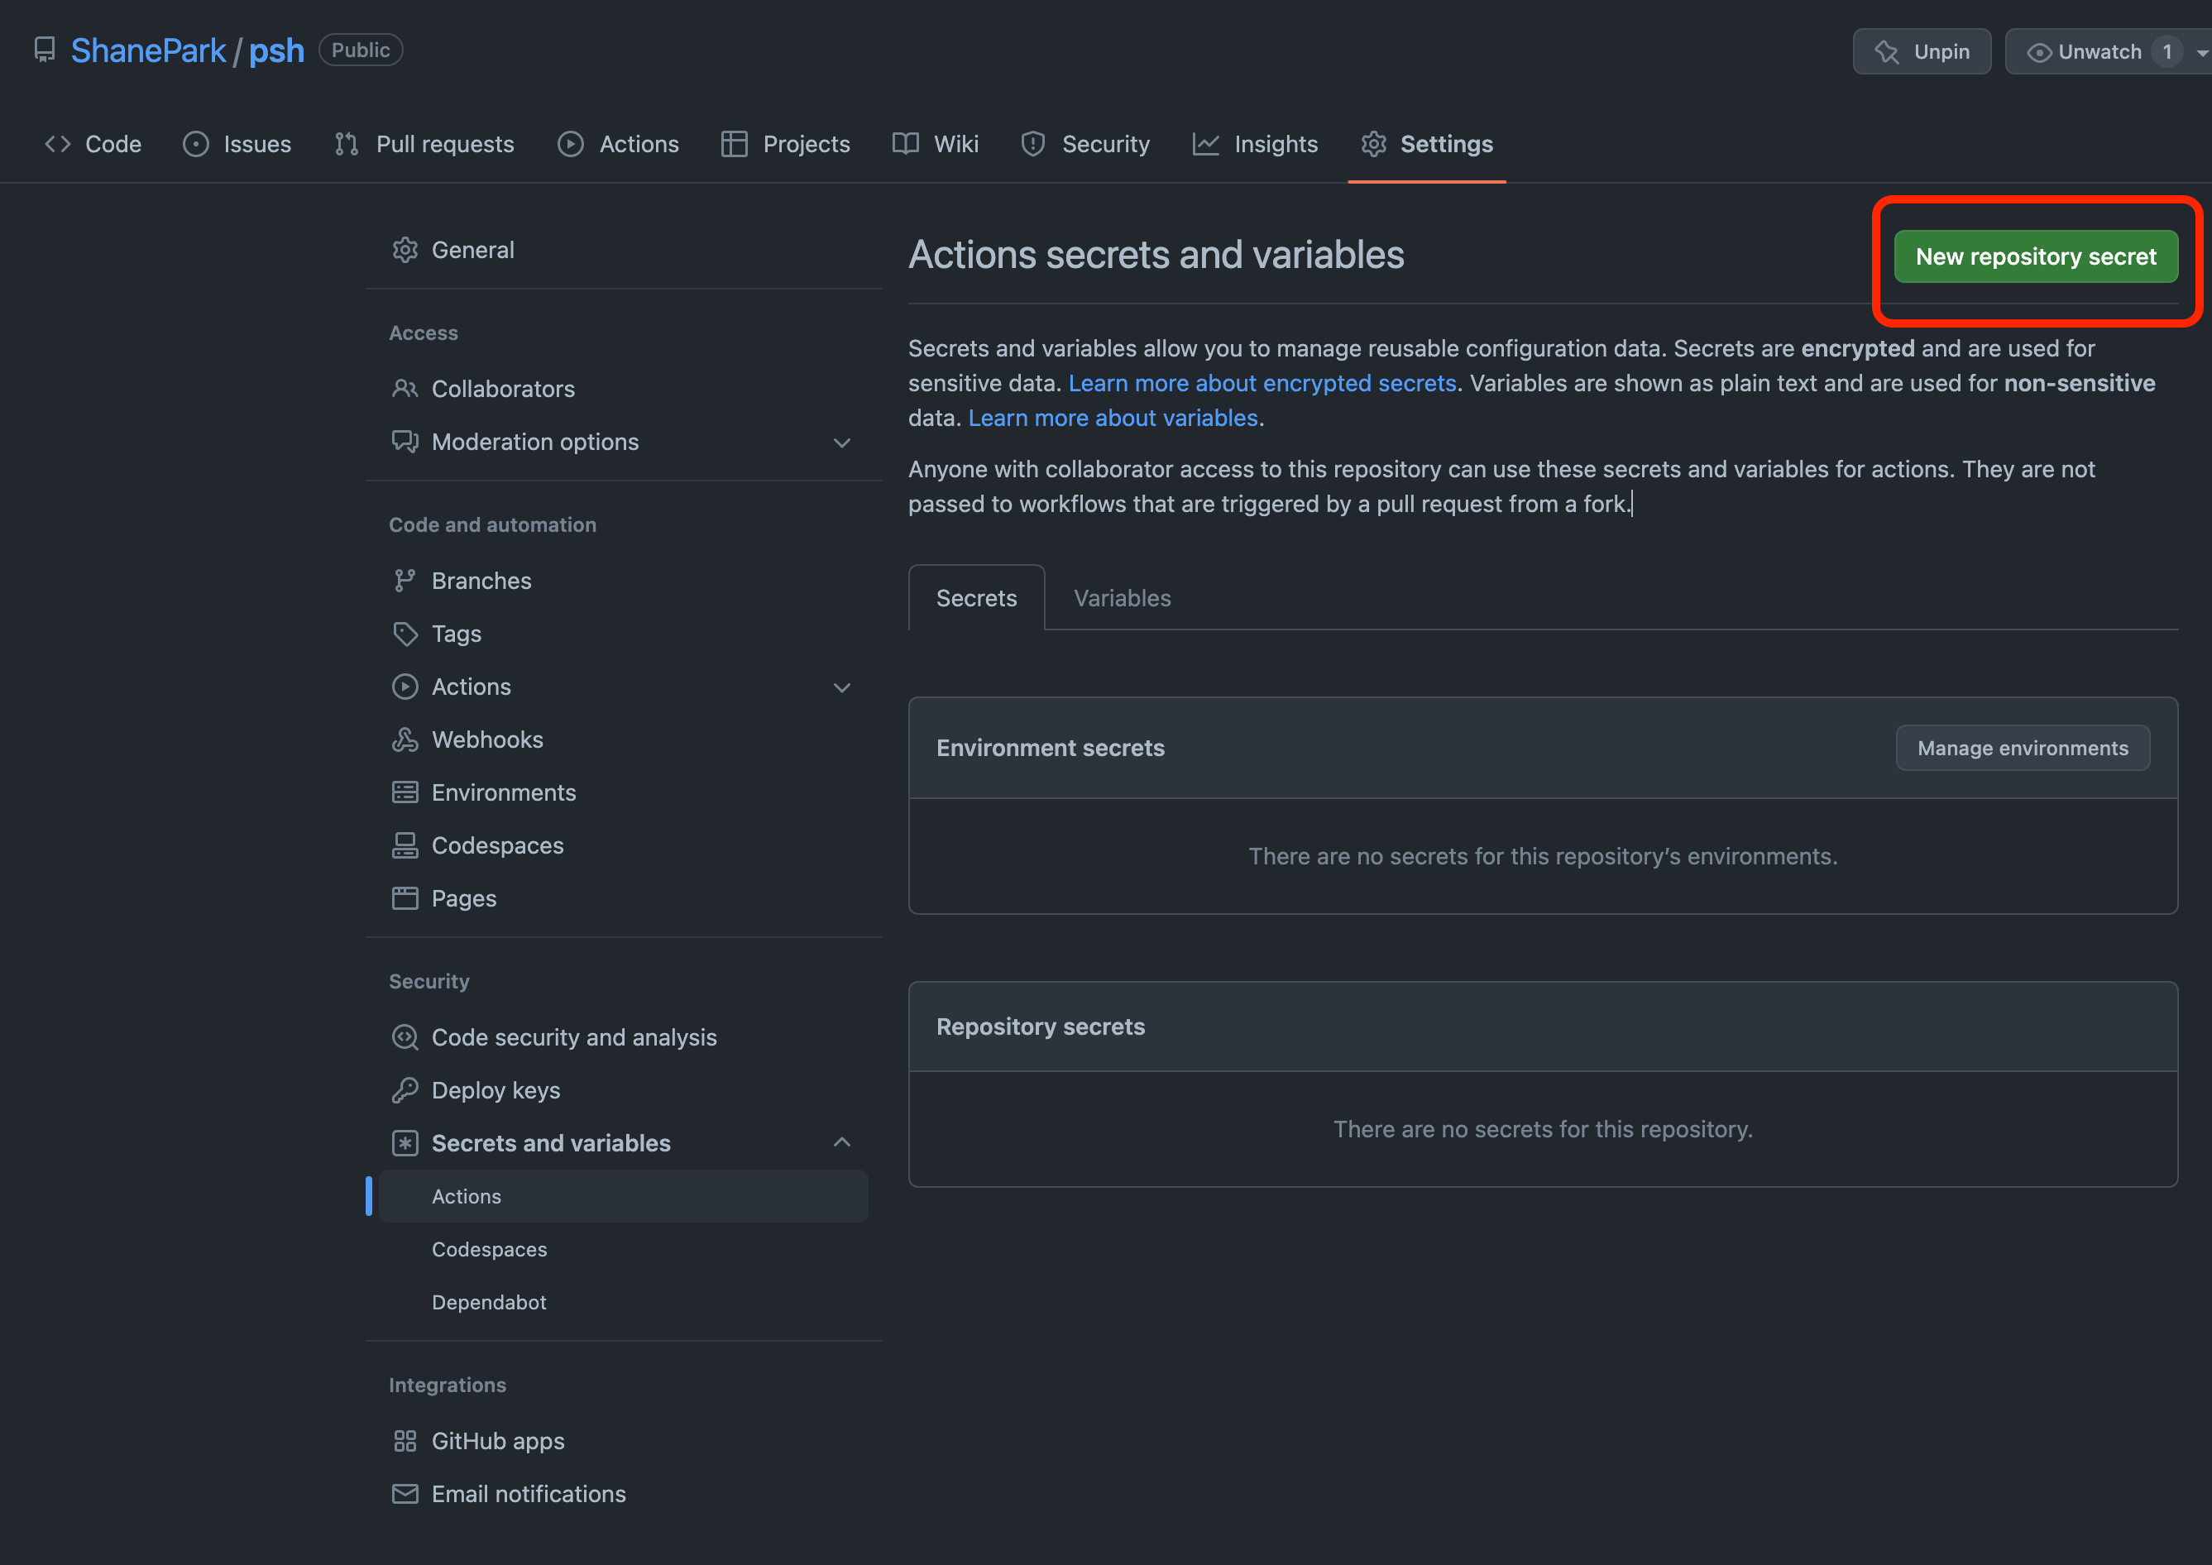
Task: Click the Codespaces icon in Code and automation
Action: coord(405,845)
